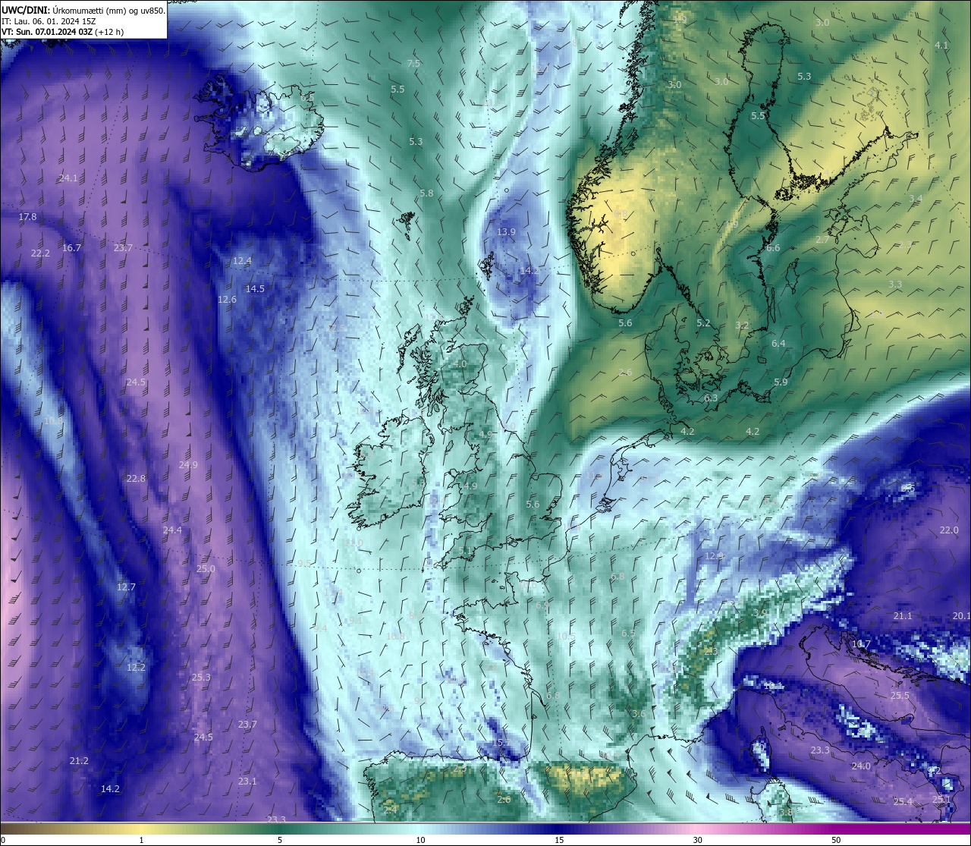Select the 7.5 value label

413,63
